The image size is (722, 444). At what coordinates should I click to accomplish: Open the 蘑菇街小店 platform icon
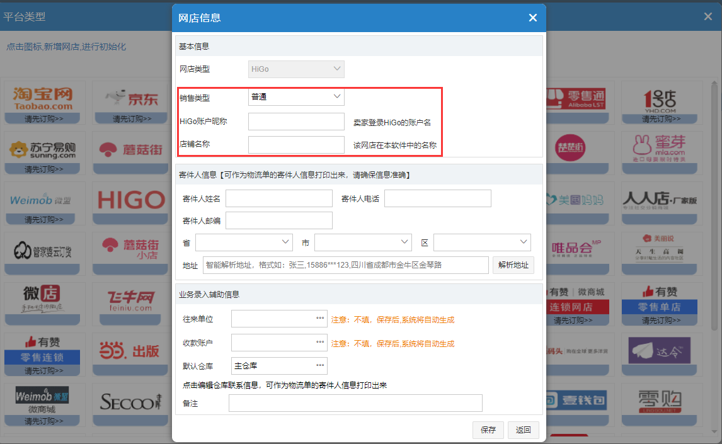tap(131, 249)
